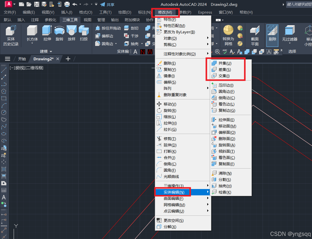Toggle the Culling (剔除) button
The height and width of the screenshot is (239, 312).
(x=272, y=35)
